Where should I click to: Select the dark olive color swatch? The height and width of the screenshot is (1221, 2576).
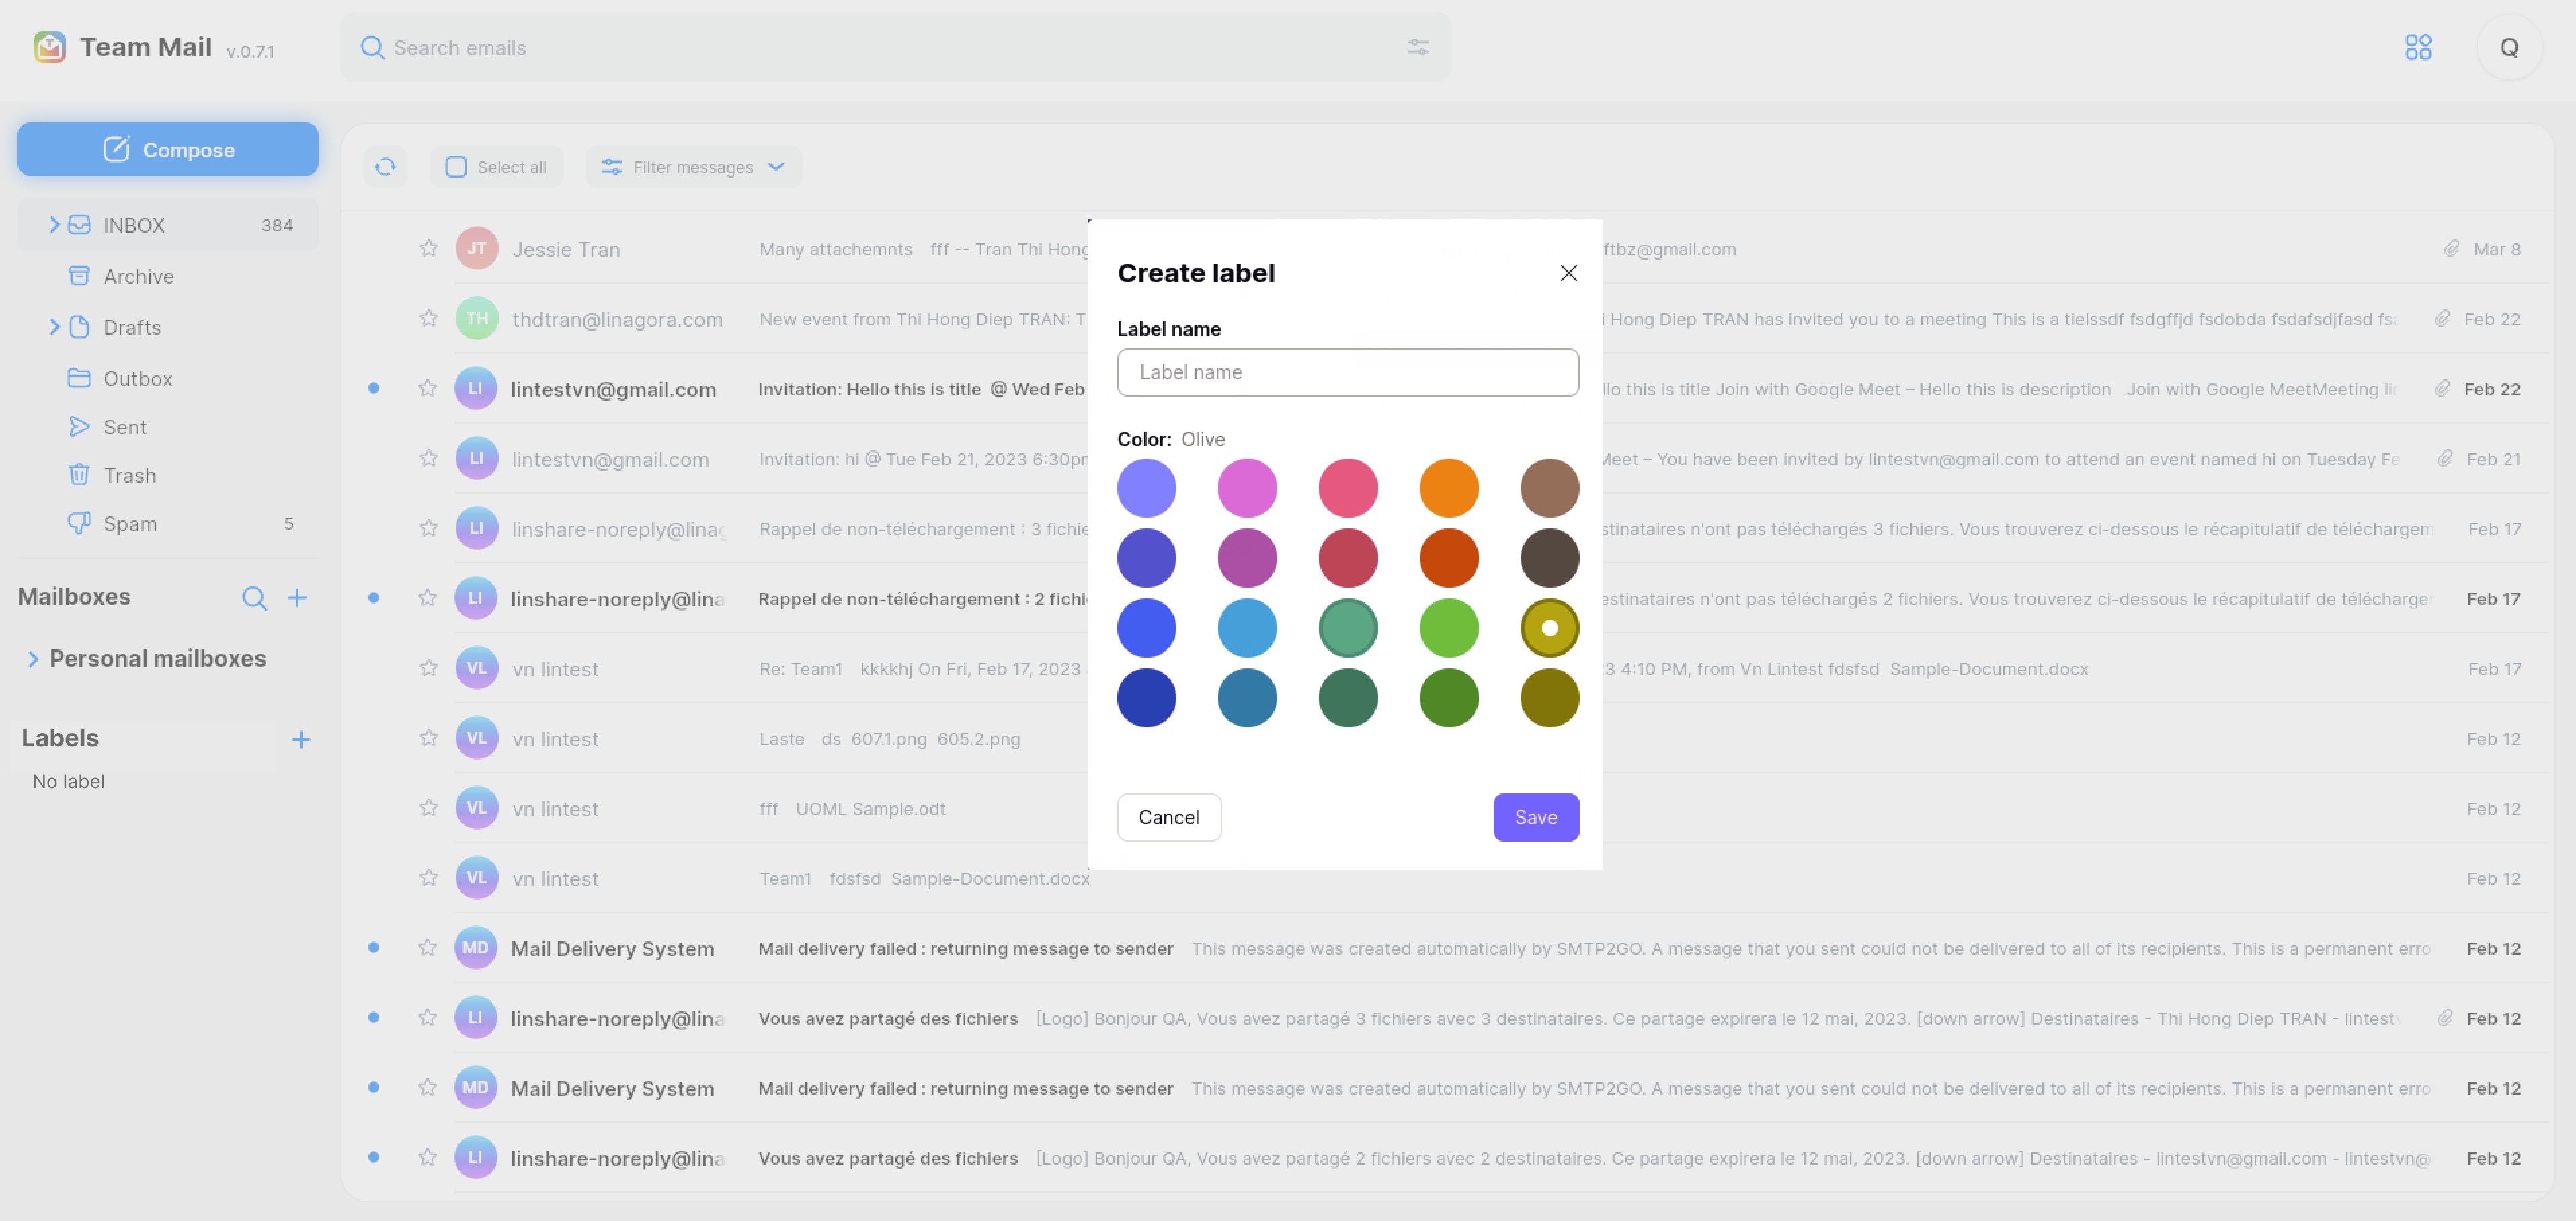click(1550, 698)
